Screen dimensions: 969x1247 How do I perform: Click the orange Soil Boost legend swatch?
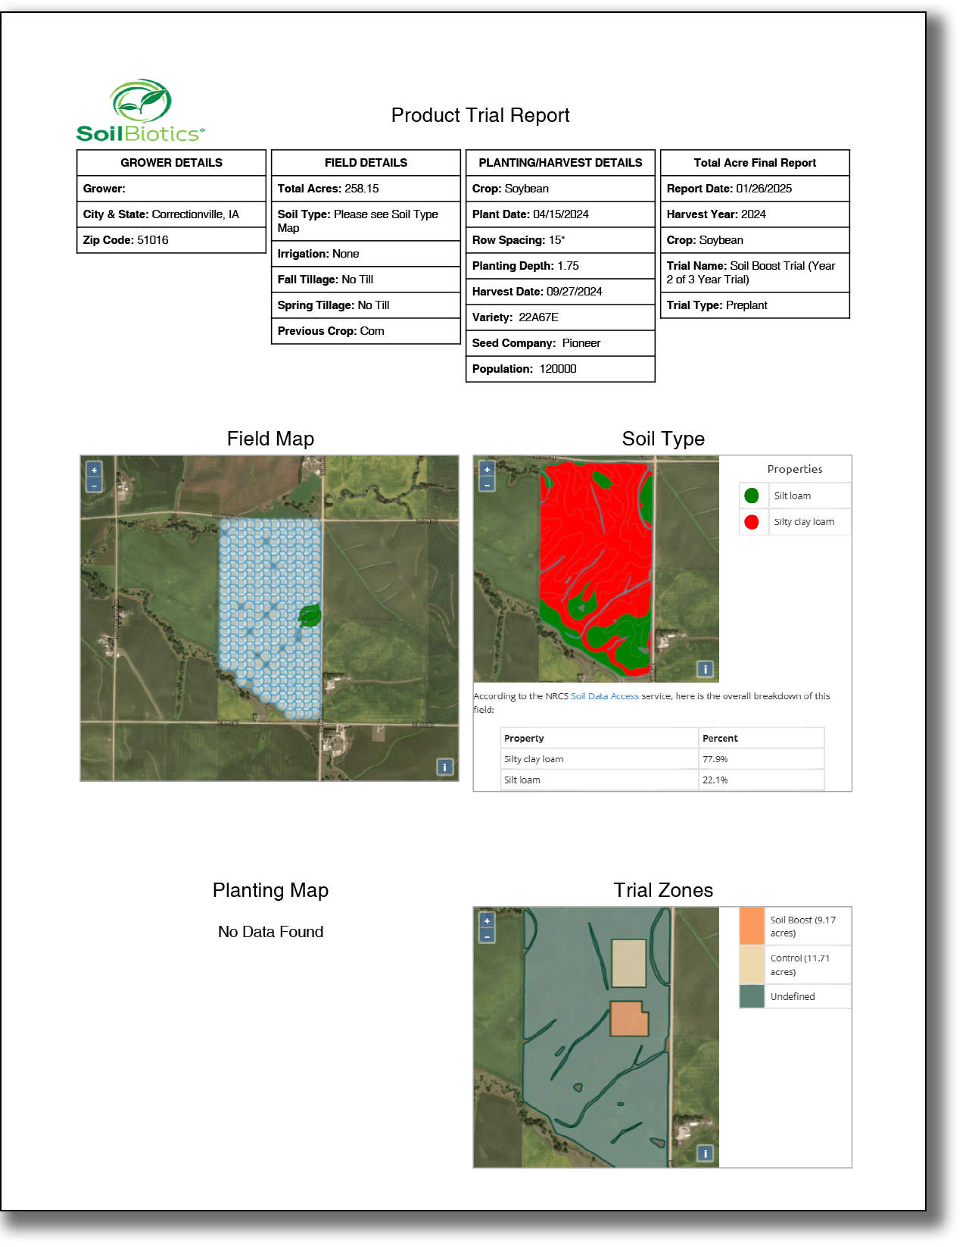click(x=752, y=926)
